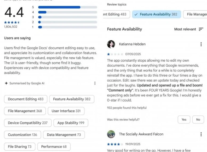Image resolution: width=207 pixels, height=152 pixels.
Task: Select the Customization 136 topic chip
Action: point(22,135)
